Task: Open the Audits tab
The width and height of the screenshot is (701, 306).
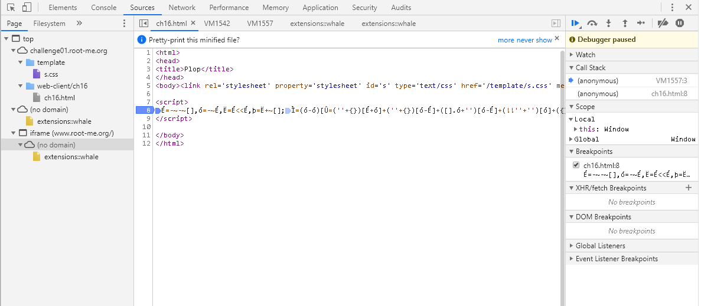Action: (x=401, y=8)
